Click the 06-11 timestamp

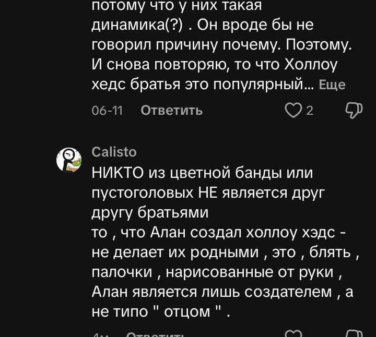107,111
